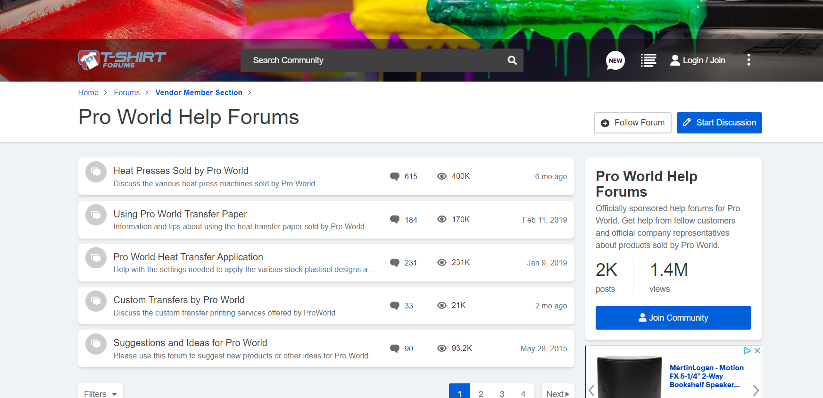Click the 'Jan 9, 2019' date

(x=547, y=263)
